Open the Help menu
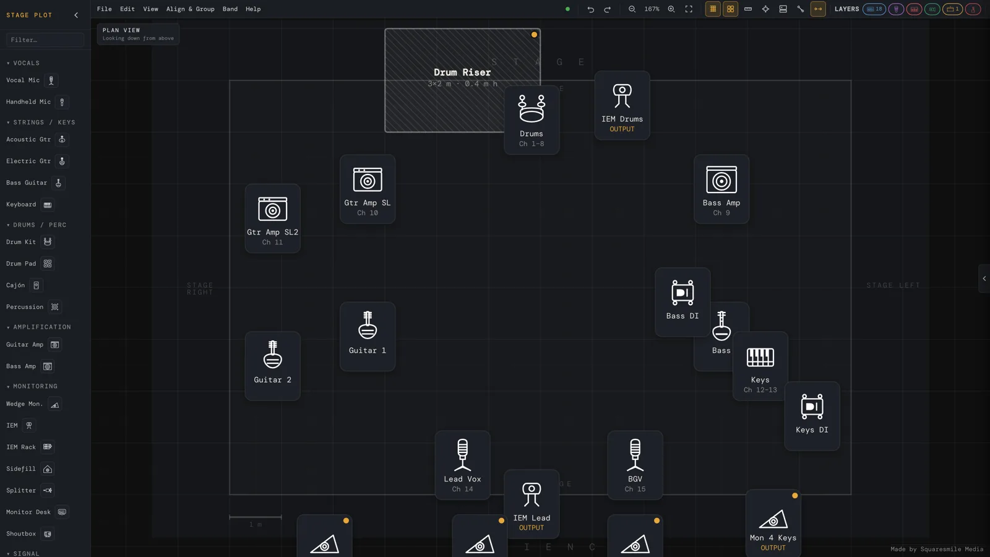Viewport: 990px width, 557px height. 253,9
